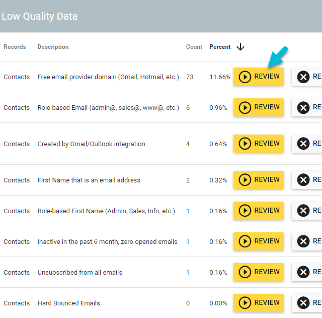
Task: Click X icon in Inactive past 6 month row
Action: [303, 242]
